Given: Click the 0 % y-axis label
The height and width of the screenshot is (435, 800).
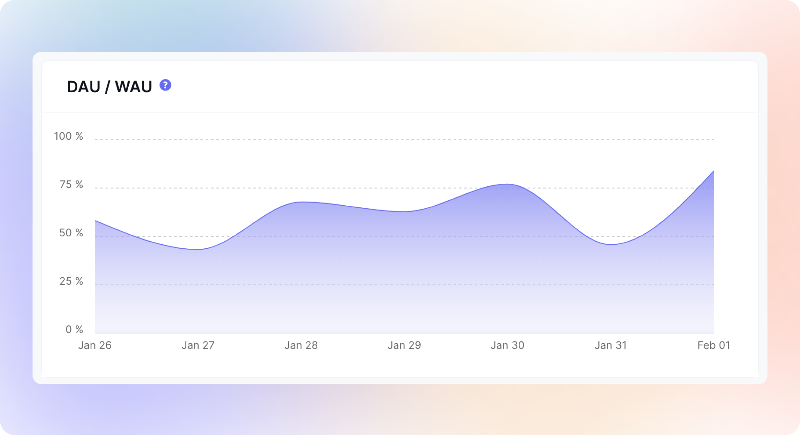Looking at the screenshot, I should tap(74, 330).
